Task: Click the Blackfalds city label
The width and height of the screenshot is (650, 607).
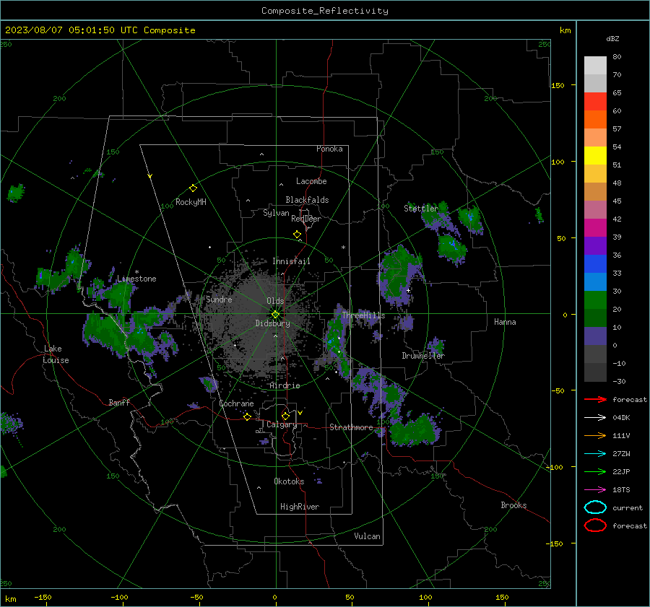Action: (x=307, y=200)
